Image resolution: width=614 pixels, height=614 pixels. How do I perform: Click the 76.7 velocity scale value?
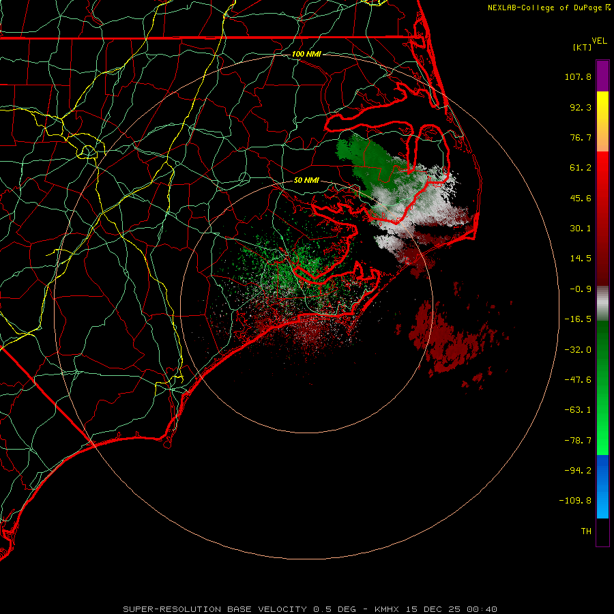tap(581, 137)
